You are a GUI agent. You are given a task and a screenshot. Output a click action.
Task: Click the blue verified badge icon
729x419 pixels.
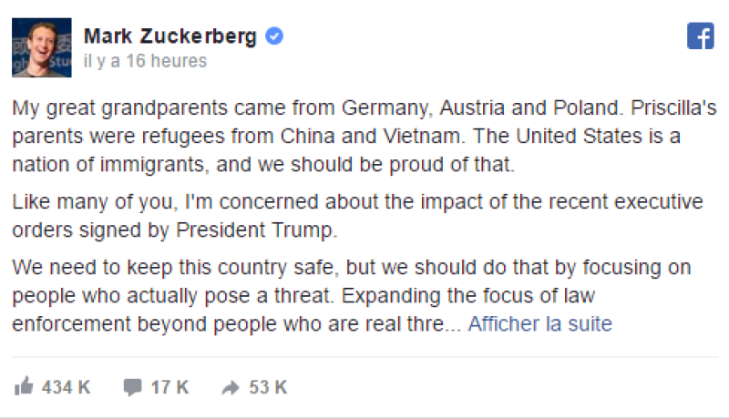click(x=274, y=36)
